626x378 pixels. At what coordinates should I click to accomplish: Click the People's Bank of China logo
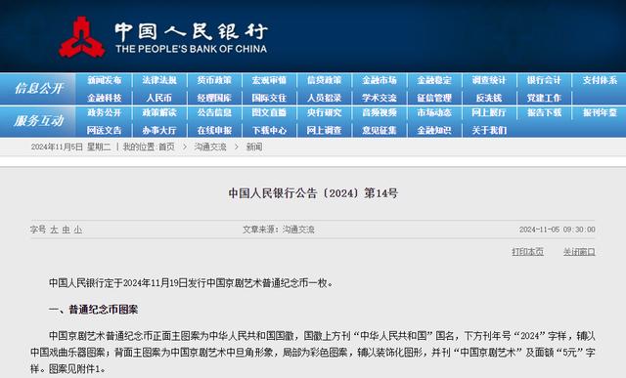click(82, 37)
